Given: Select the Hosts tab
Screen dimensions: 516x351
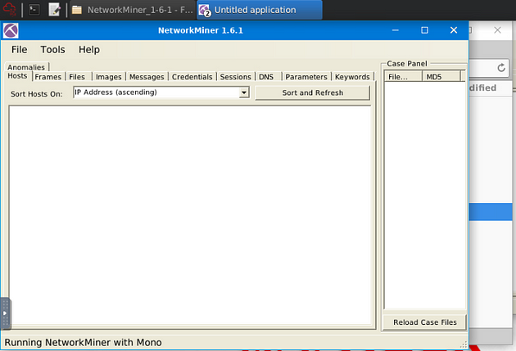Looking at the screenshot, I should click(17, 76).
